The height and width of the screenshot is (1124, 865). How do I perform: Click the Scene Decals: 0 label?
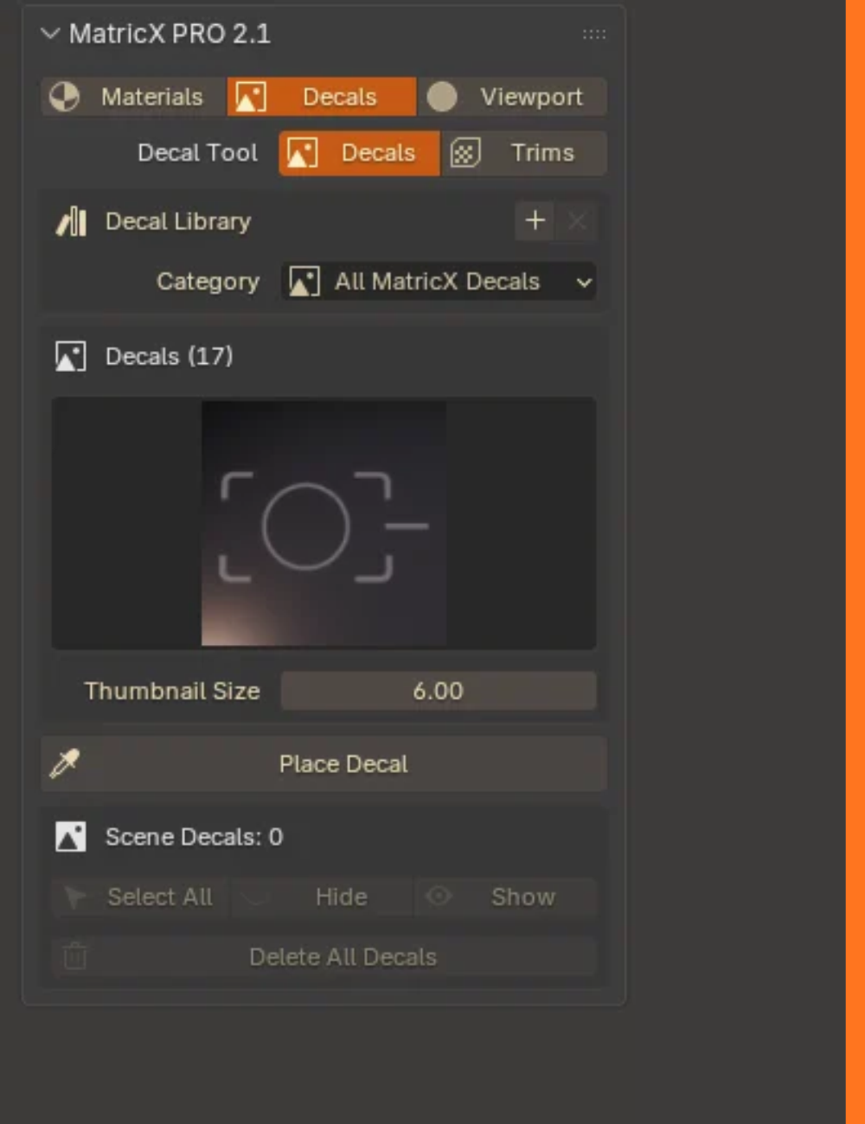194,837
